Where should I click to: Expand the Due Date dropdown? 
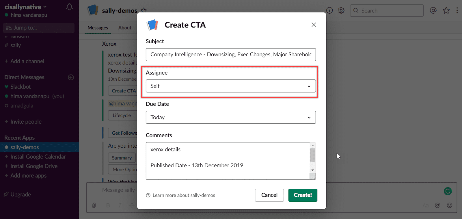(x=231, y=117)
